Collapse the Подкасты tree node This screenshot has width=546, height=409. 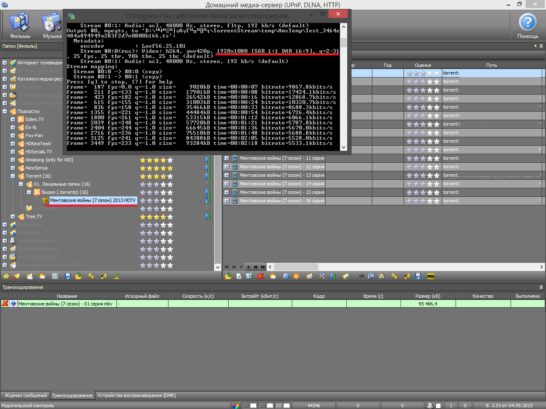point(5,112)
